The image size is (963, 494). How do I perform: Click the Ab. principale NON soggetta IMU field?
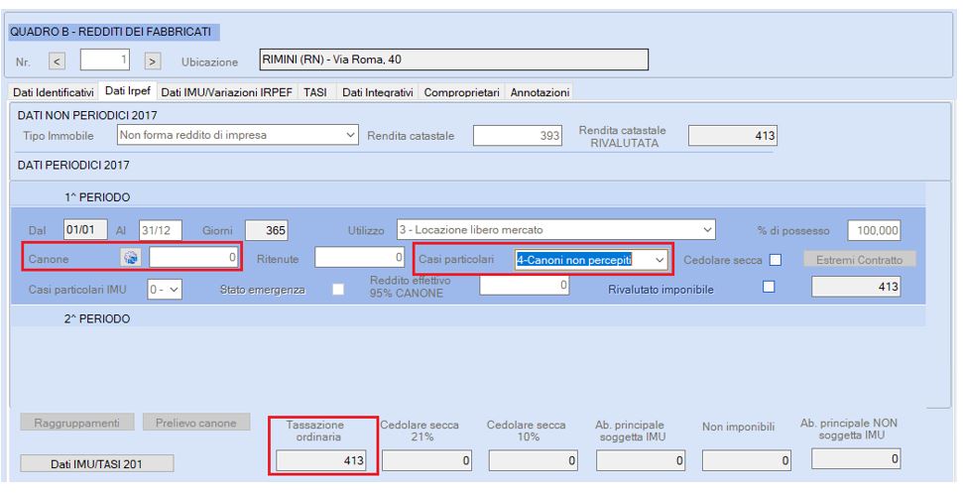tap(856, 459)
